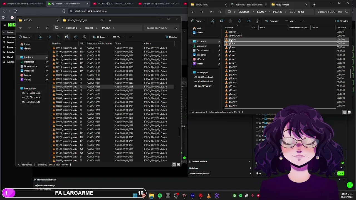Share icon in GQG - copia window
Viewport: 356px width, 200px height.
pyautogui.click(x=248, y=21)
